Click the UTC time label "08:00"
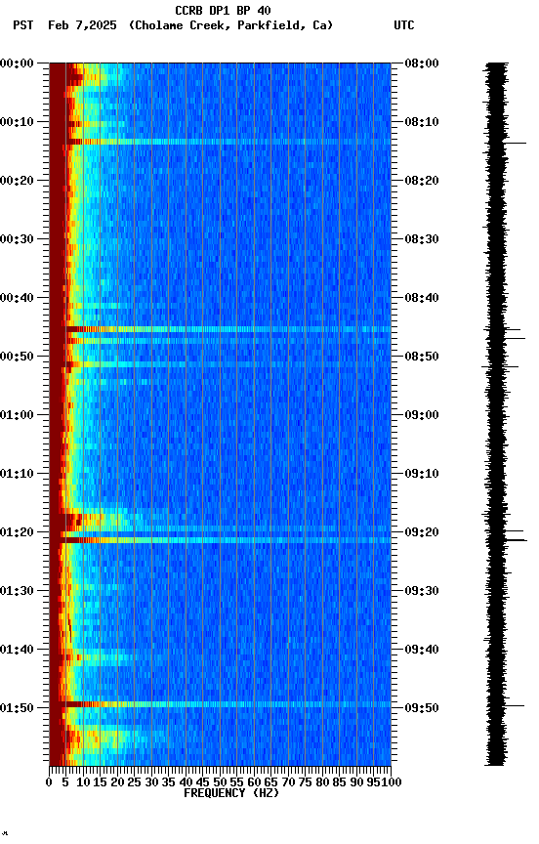 (422, 63)
